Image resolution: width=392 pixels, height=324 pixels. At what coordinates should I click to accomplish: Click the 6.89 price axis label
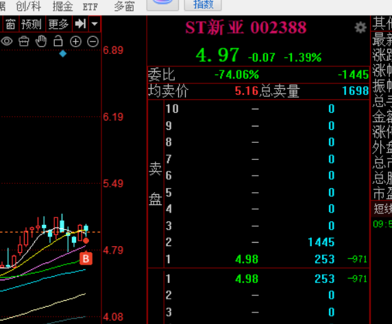[x=113, y=51]
